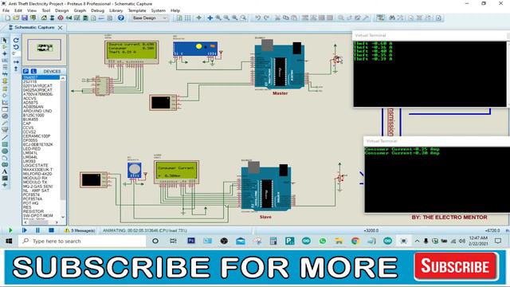Image resolution: width=510 pixels, height=287 pixels.
Task: Redo the last undone action
Action: 266,18
